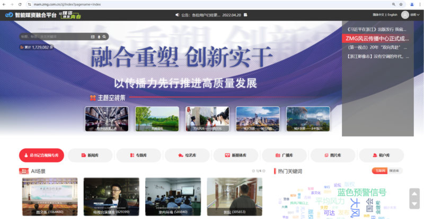424x219 pixels.
Task: Click the announcement speaker icon
Action: click(x=177, y=15)
